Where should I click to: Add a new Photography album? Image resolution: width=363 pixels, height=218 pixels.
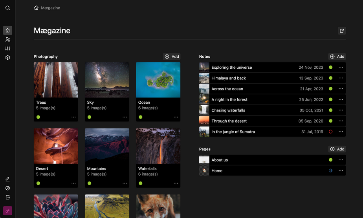[x=172, y=57]
